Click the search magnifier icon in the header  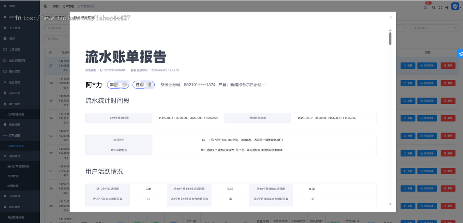pyautogui.click(x=434, y=7)
